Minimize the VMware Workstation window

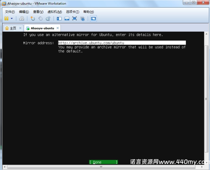[x=187, y=2]
